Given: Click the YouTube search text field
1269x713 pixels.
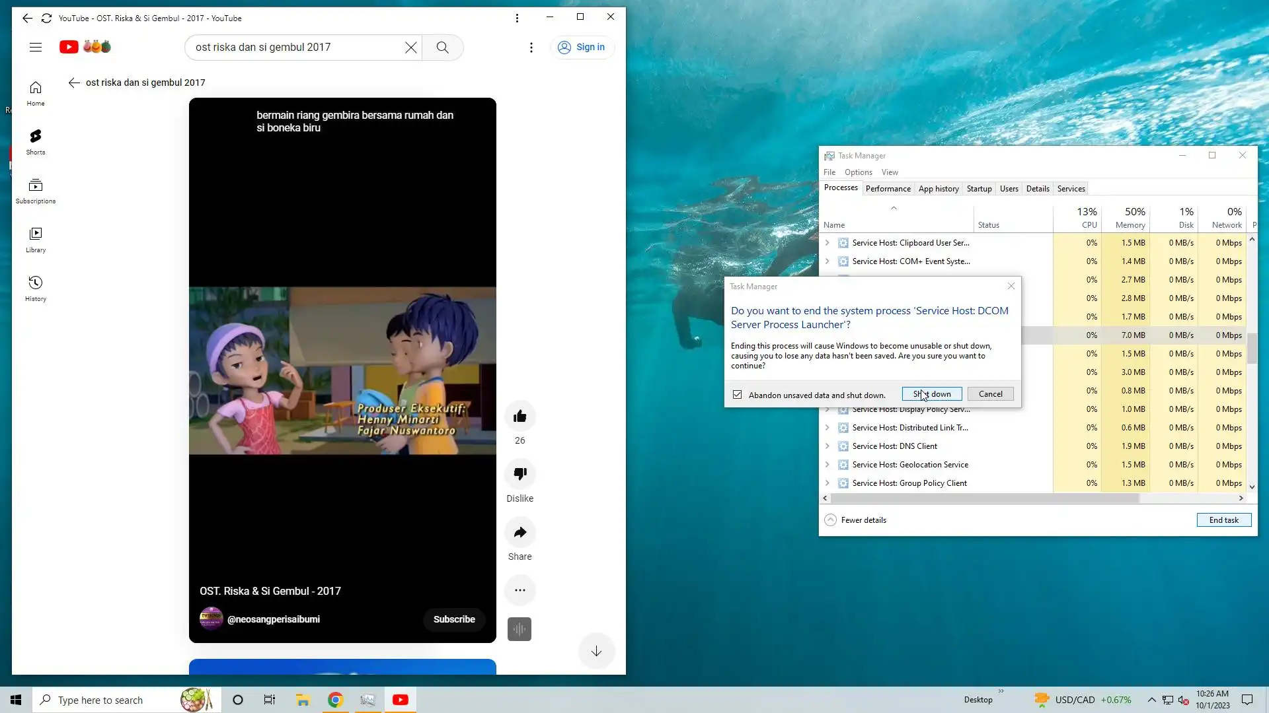Looking at the screenshot, I should [297, 48].
